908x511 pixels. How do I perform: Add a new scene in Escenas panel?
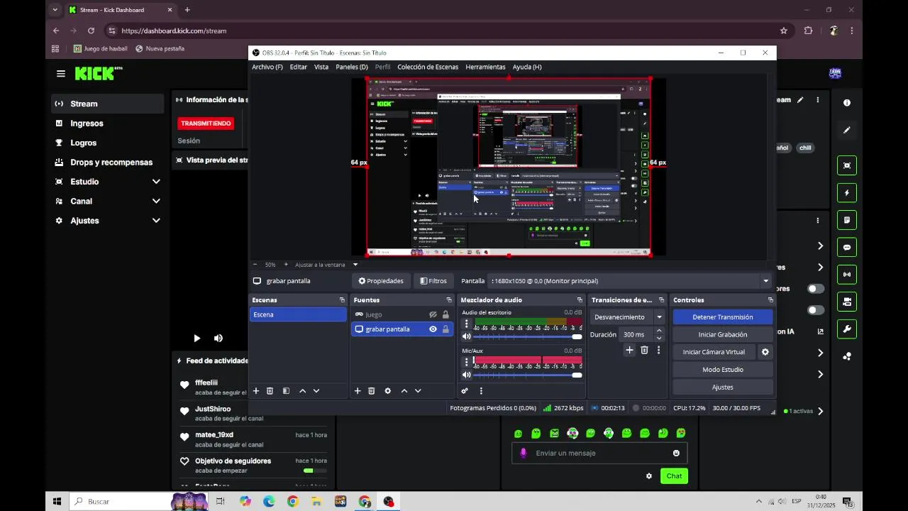[x=256, y=391]
